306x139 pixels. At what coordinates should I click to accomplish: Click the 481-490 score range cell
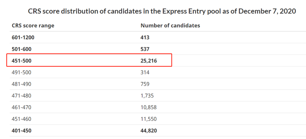pyautogui.click(x=22, y=84)
